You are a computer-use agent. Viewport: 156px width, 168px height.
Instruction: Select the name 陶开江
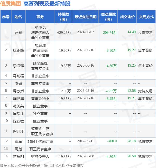pos(18,131)
